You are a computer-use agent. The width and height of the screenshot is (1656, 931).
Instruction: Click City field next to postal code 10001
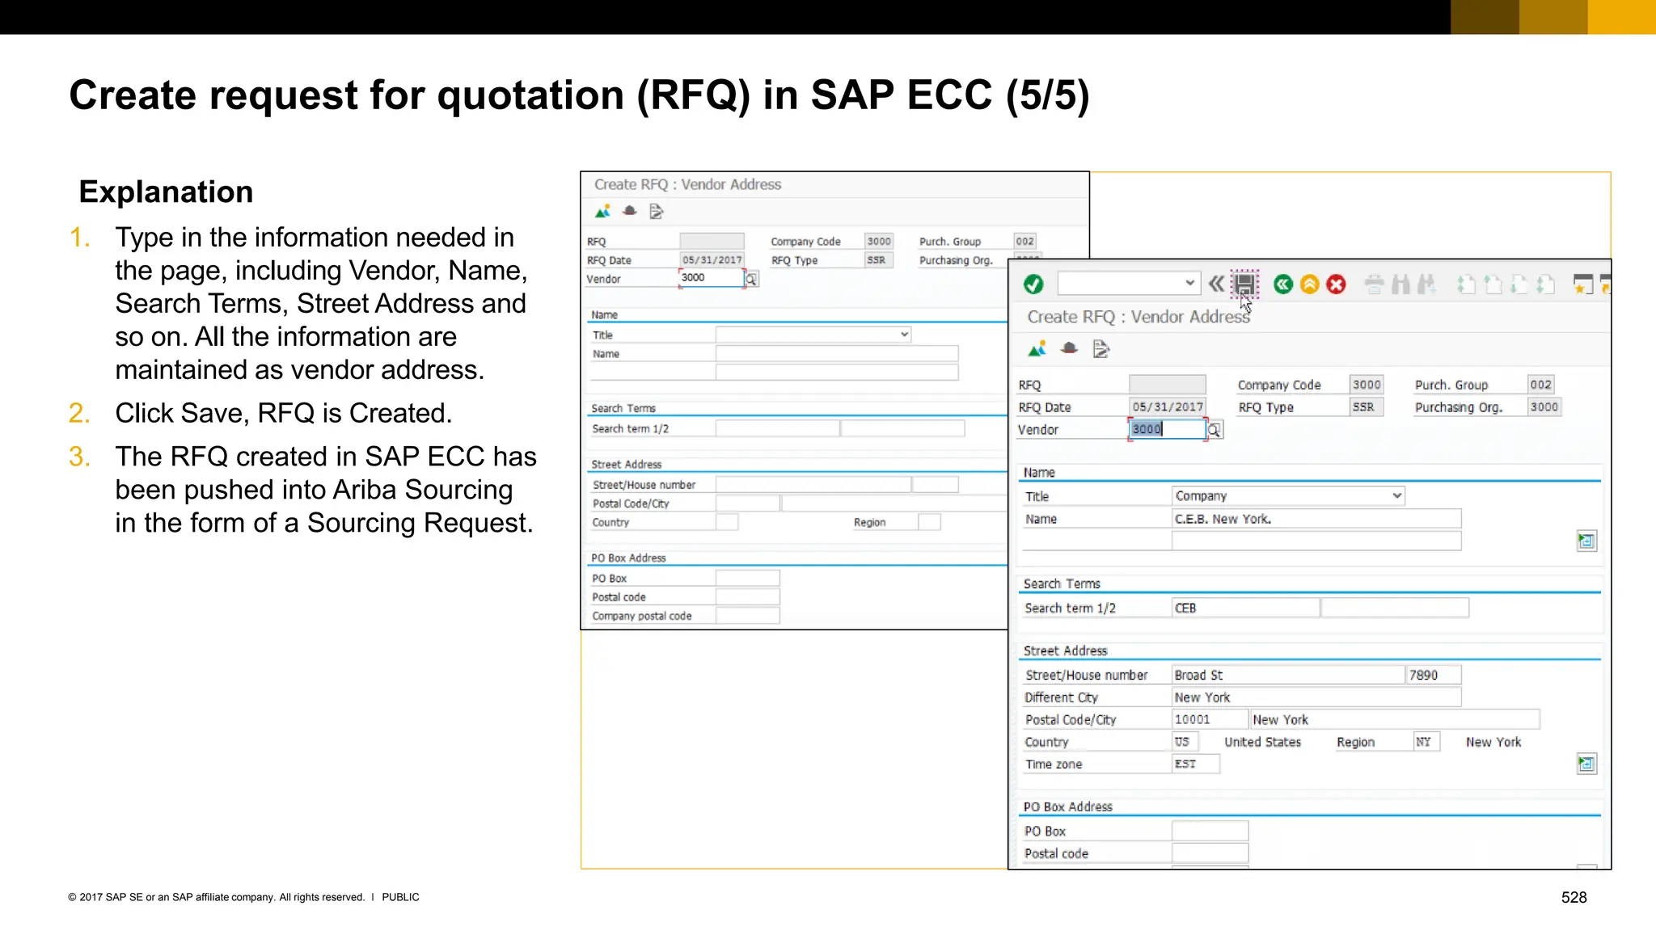[x=1395, y=719]
